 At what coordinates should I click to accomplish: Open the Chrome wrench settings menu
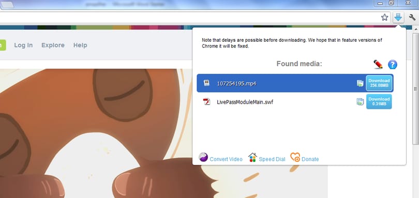coord(412,18)
